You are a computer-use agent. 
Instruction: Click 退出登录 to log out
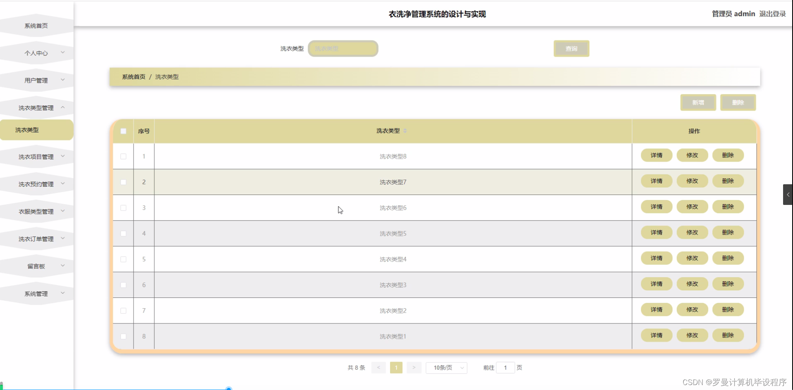pos(773,14)
